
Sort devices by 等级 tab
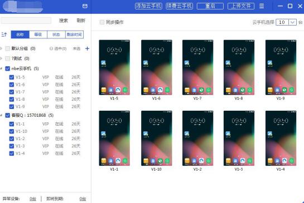38,34
